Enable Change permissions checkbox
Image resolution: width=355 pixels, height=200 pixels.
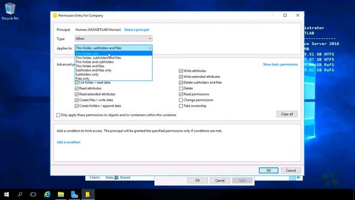point(181,100)
